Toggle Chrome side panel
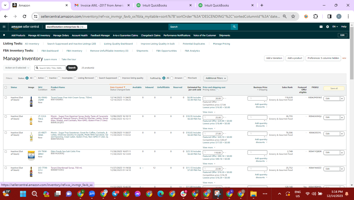354x200 pixels. (x=329, y=16)
